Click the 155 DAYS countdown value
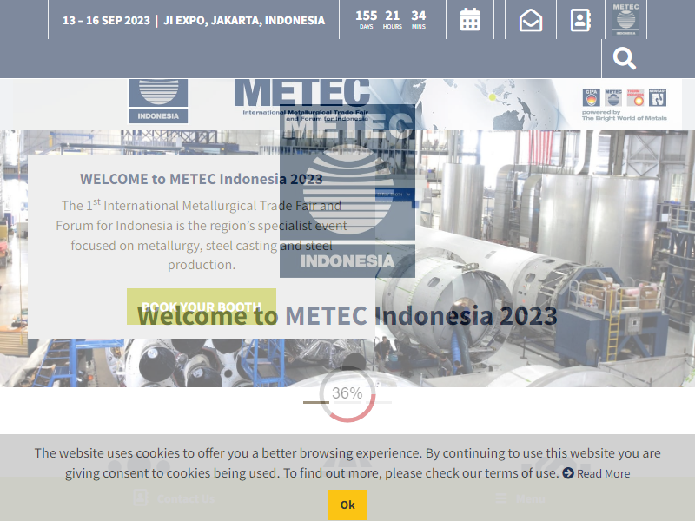 [x=366, y=19]
